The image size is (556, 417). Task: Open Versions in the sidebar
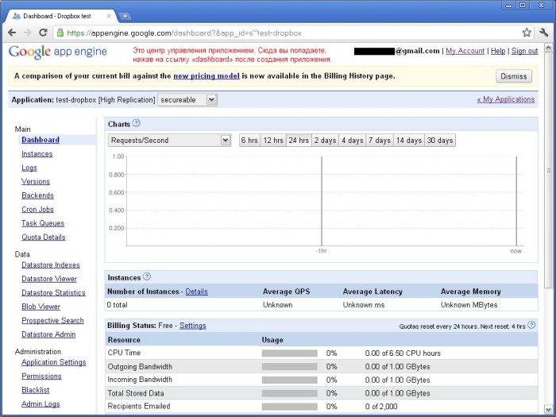click(x=36, y=181)
